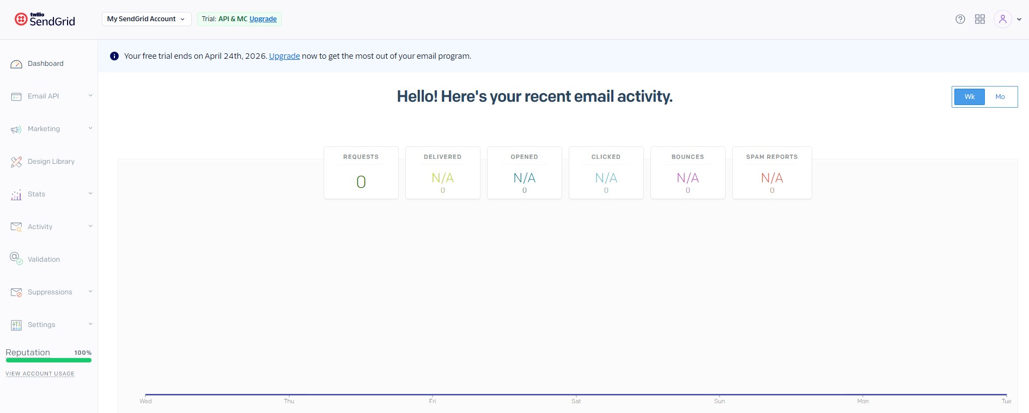Open the My SendGrid Account dropdown

click(x=146, y=19)
